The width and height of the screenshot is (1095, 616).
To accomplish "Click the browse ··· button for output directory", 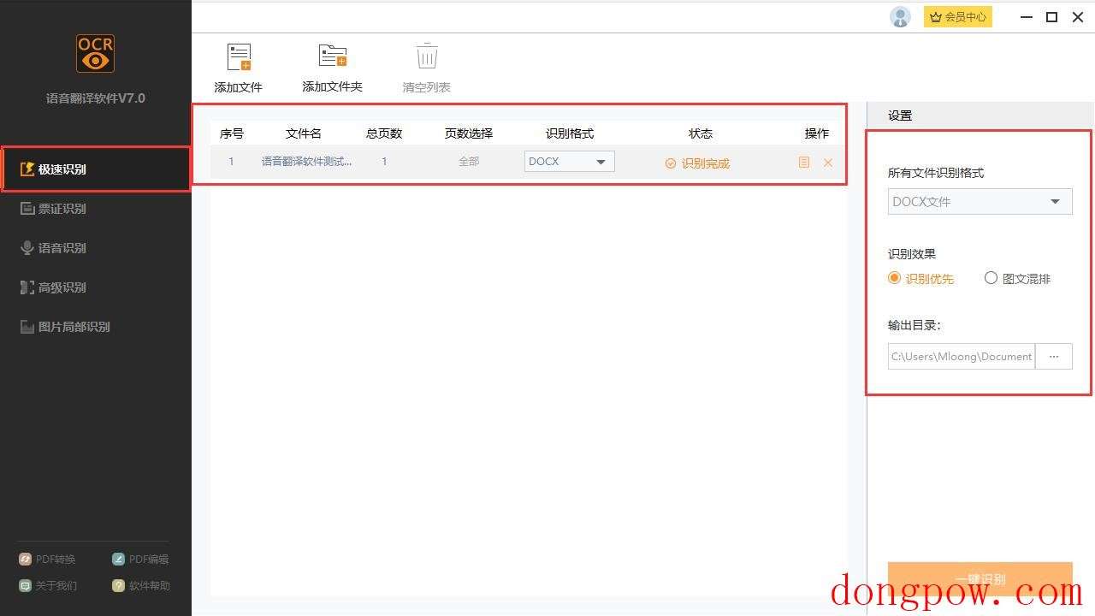I will click(1054, 357).
